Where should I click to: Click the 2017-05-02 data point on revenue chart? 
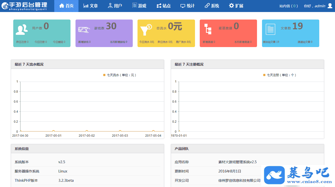87,131
